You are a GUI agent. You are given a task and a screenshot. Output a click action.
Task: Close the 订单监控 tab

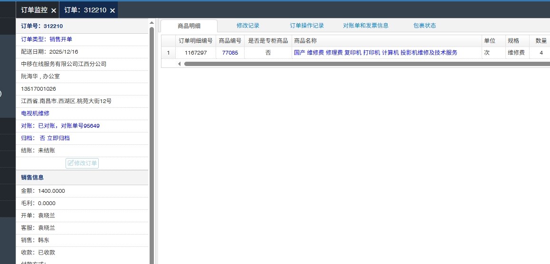pos(54,10)
